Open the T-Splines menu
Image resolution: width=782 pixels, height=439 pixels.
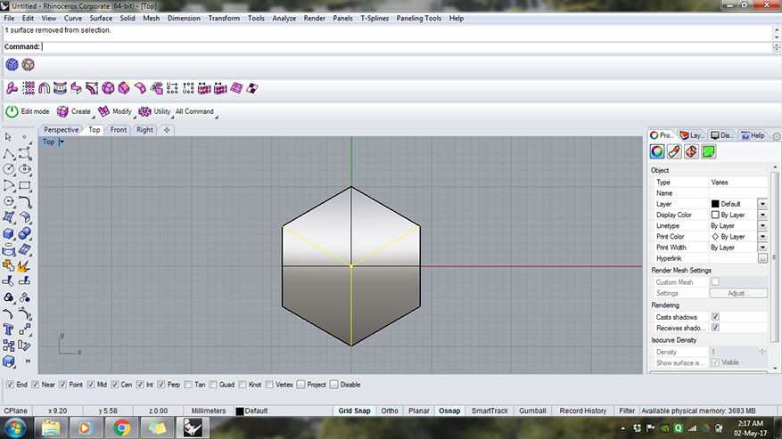(x=375, y=18)
